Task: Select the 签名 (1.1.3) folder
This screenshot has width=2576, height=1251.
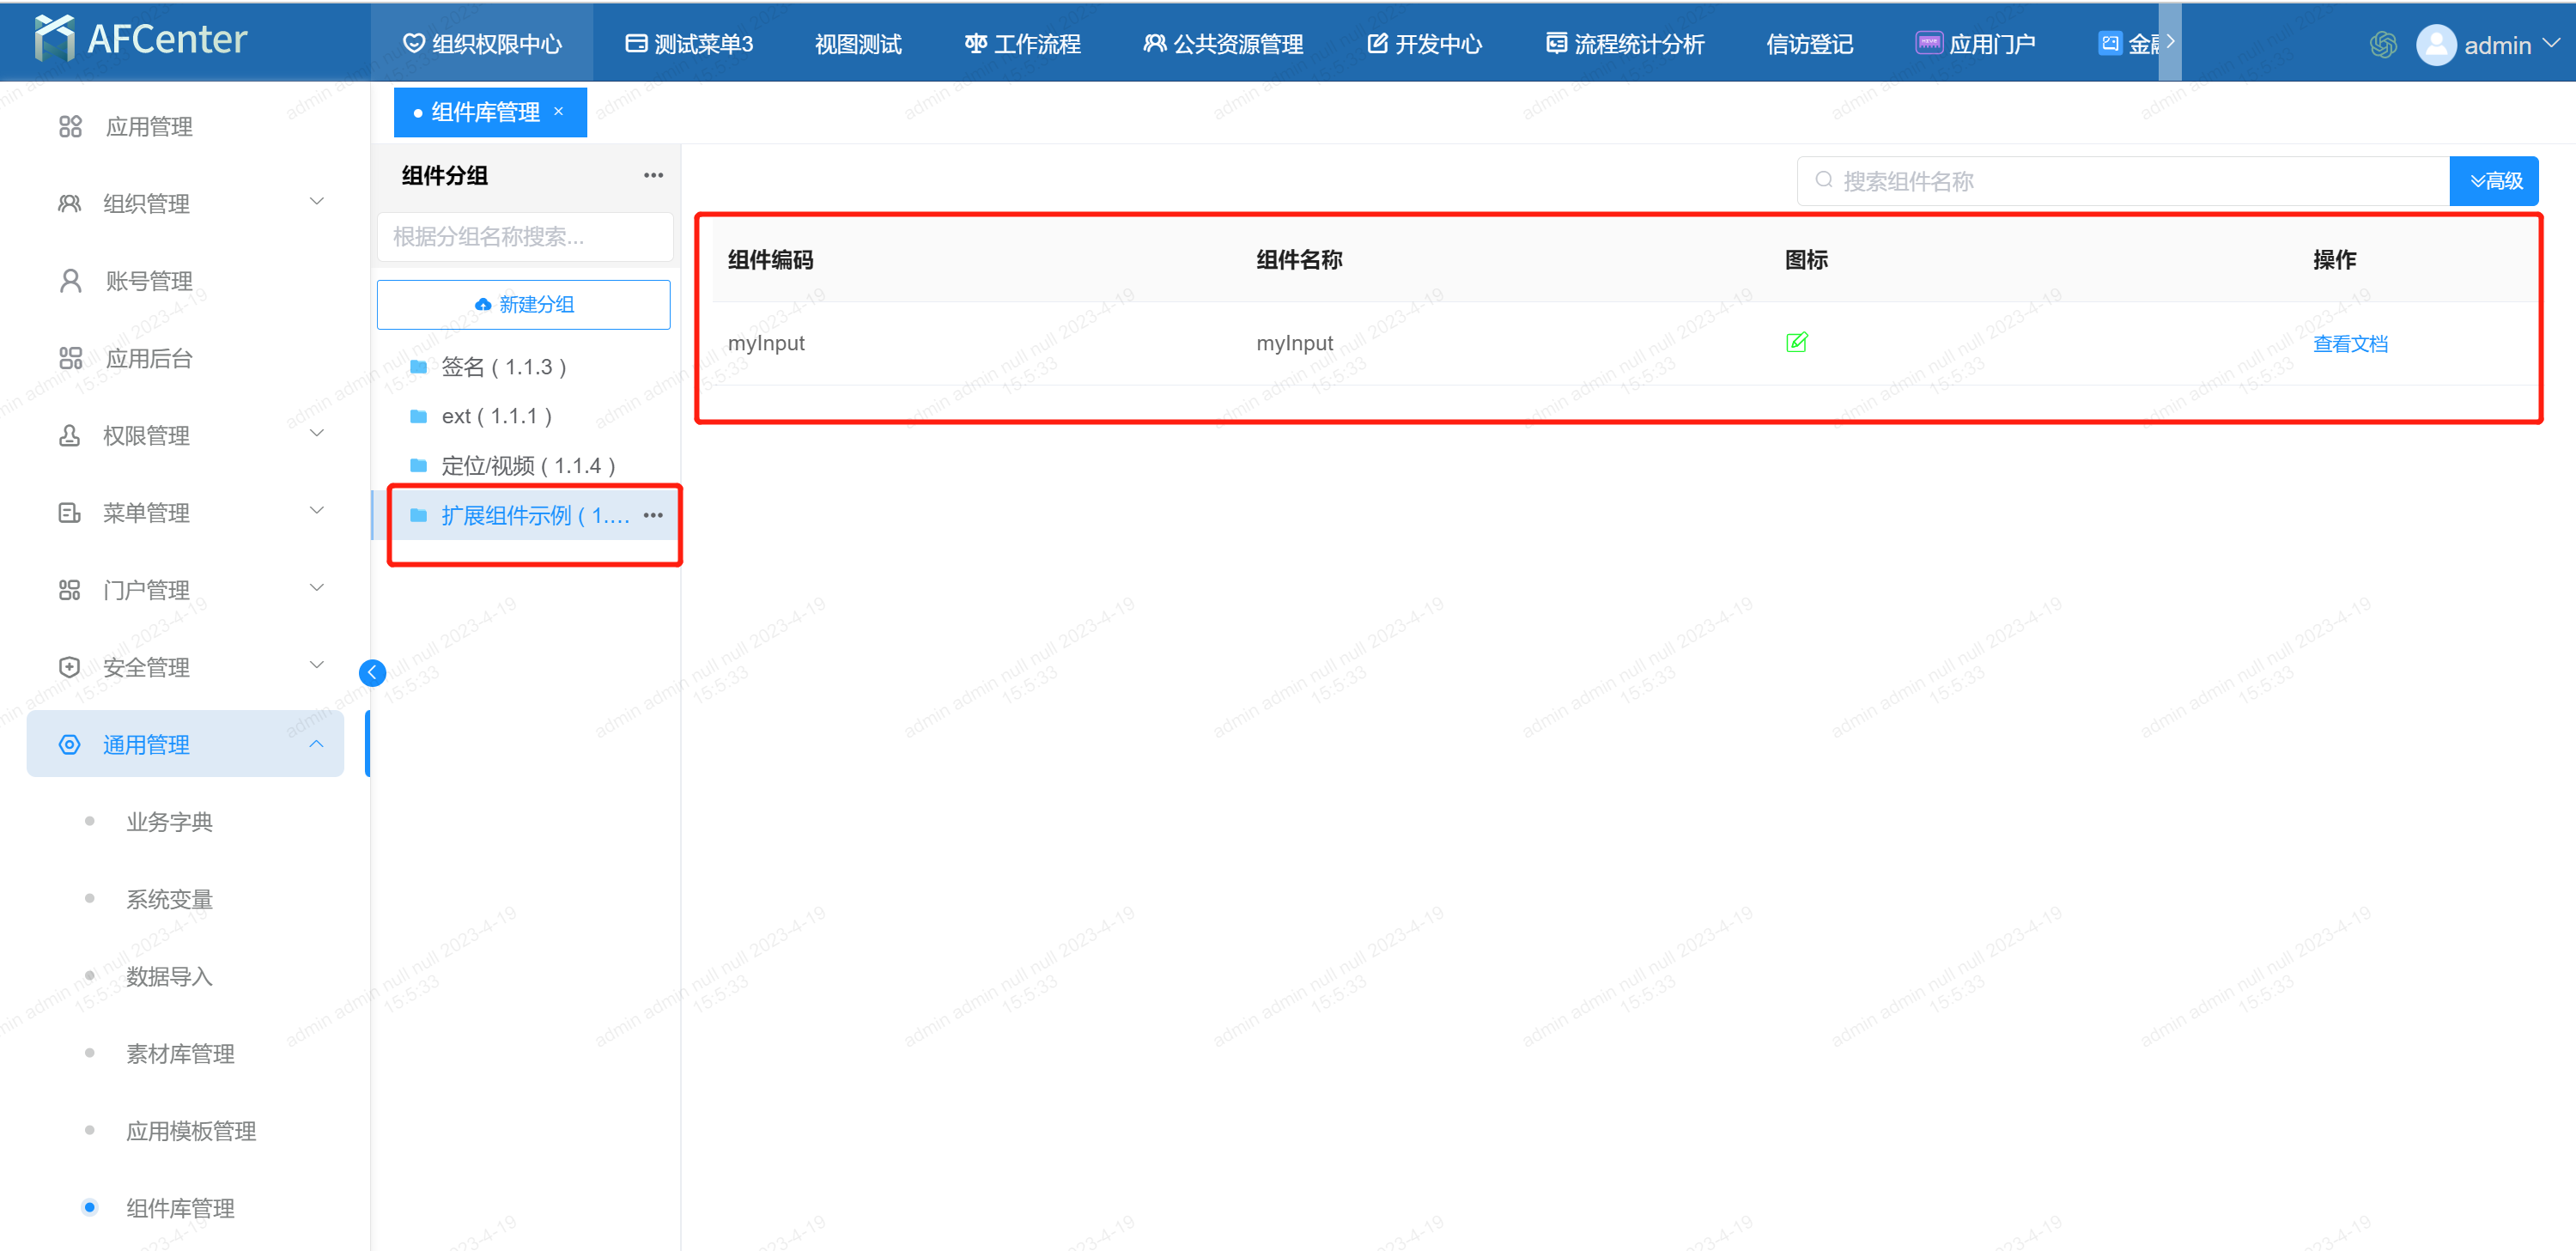Action: [503, 367]
